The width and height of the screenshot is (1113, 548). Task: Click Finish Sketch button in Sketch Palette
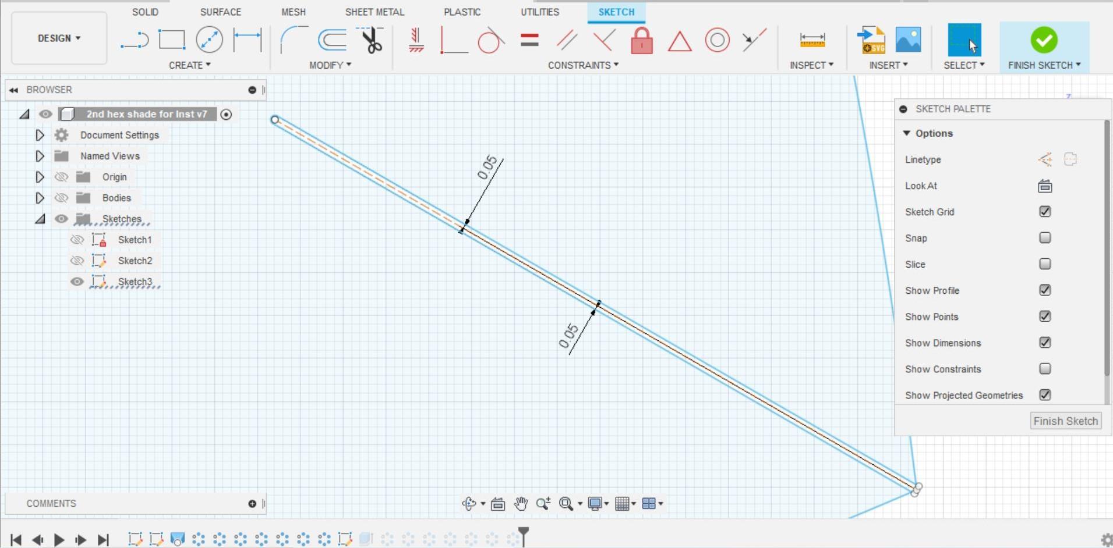pos(1065,421)
